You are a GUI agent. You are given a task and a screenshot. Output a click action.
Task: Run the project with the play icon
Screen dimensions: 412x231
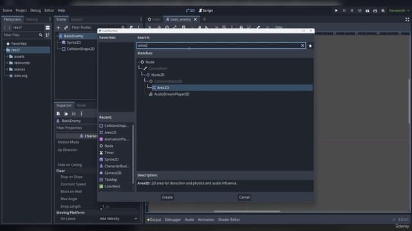[x=336, y=11]
